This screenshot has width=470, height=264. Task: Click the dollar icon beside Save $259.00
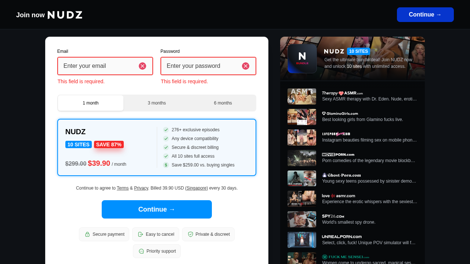(166, 165)
